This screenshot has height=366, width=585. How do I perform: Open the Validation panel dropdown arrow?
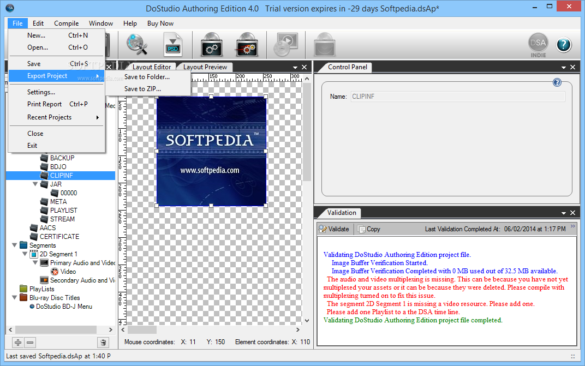[564, 213]
